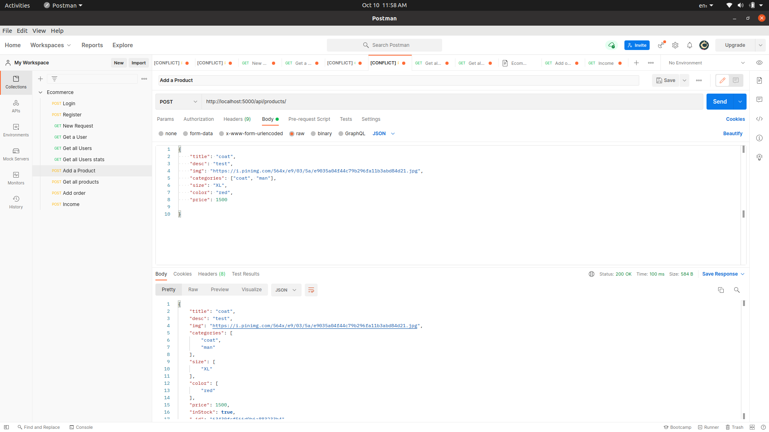The height and width of the screenshot is (432, 769).
Task: Switch to the Tests tab
Action: point(346,119)
